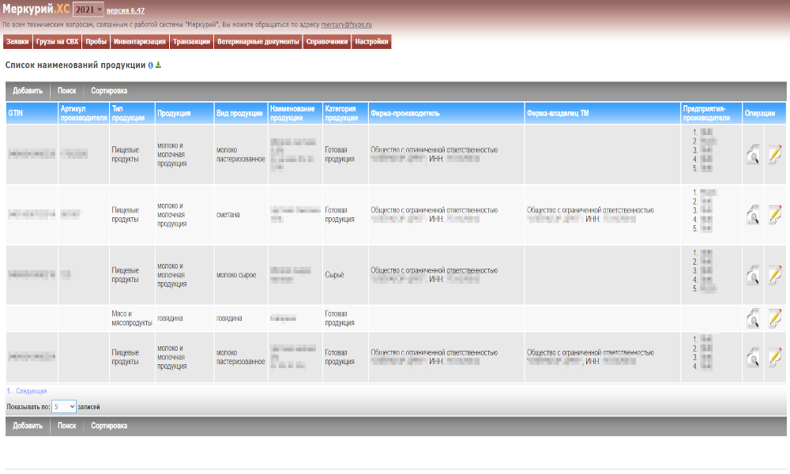Open the Заявки menu
Viewport: 790px width, 474px height.
(x=17, y=42)
